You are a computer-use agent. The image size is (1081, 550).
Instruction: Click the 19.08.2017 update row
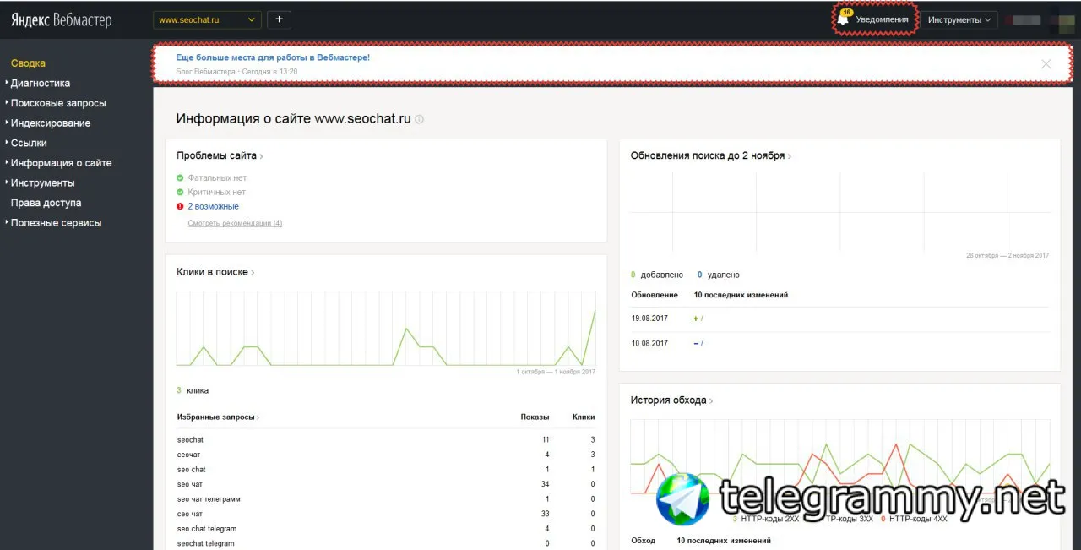point(840,319)
